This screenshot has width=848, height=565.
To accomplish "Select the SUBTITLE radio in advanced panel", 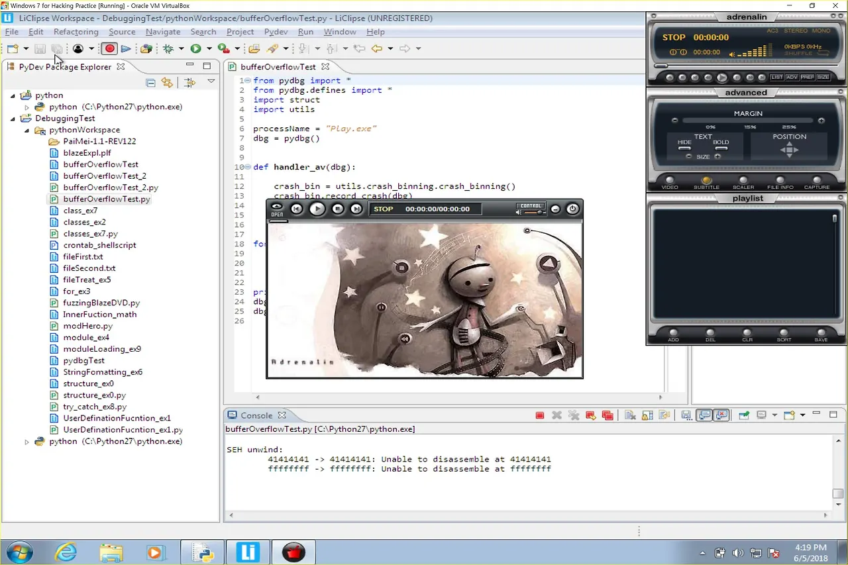I will (x=706, y=180).
